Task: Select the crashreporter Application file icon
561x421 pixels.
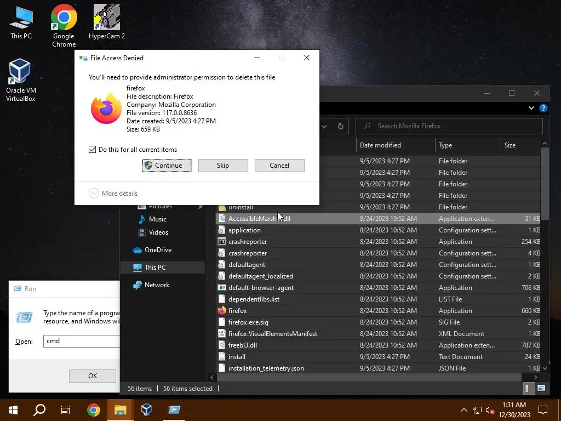Action: pos(222,242)
